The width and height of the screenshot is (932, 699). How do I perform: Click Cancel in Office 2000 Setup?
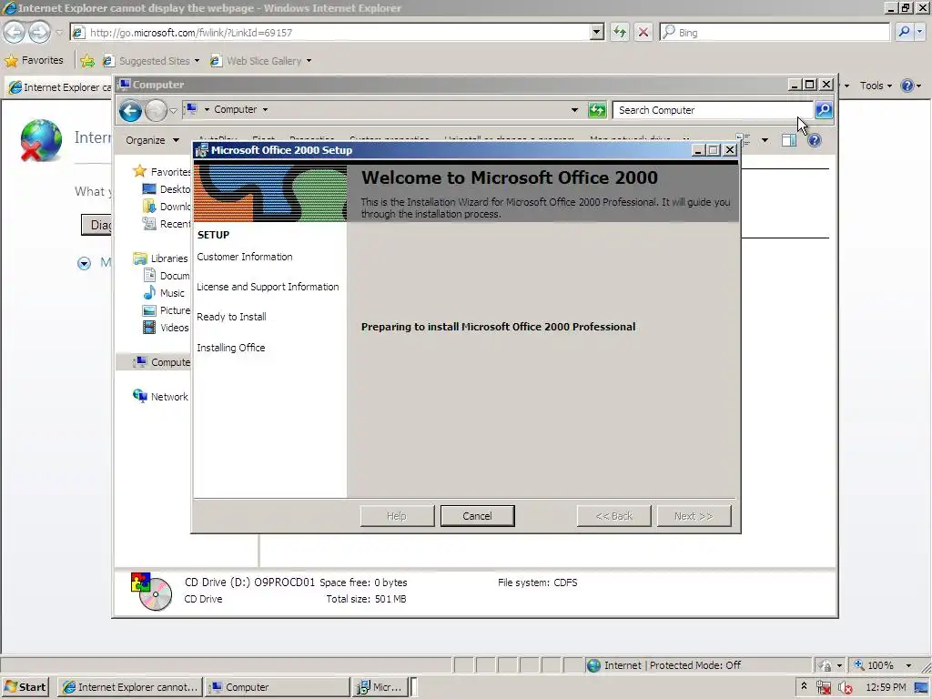click(x=477, y=516)
